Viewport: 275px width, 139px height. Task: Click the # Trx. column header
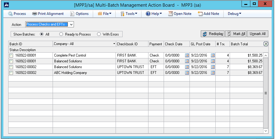click(x=223, y=44)
